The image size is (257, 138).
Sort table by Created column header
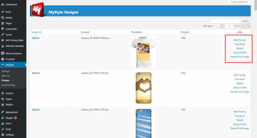click(85, 32)
